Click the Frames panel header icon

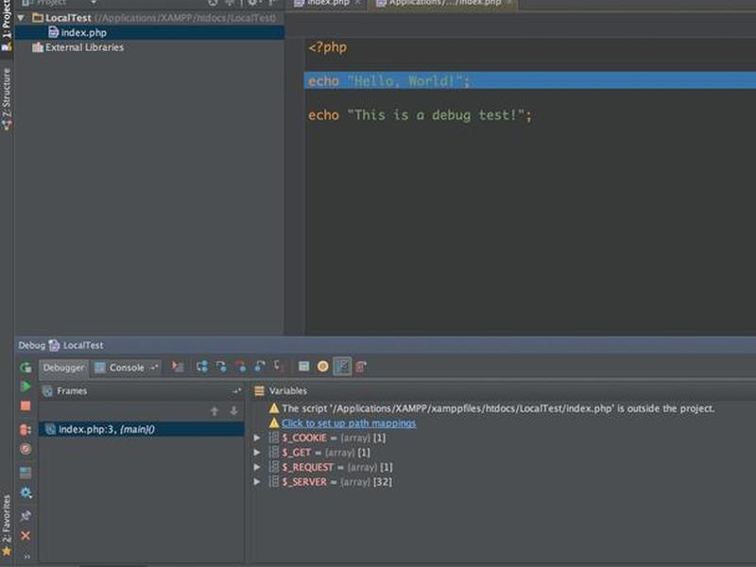[x=47, y=391]
